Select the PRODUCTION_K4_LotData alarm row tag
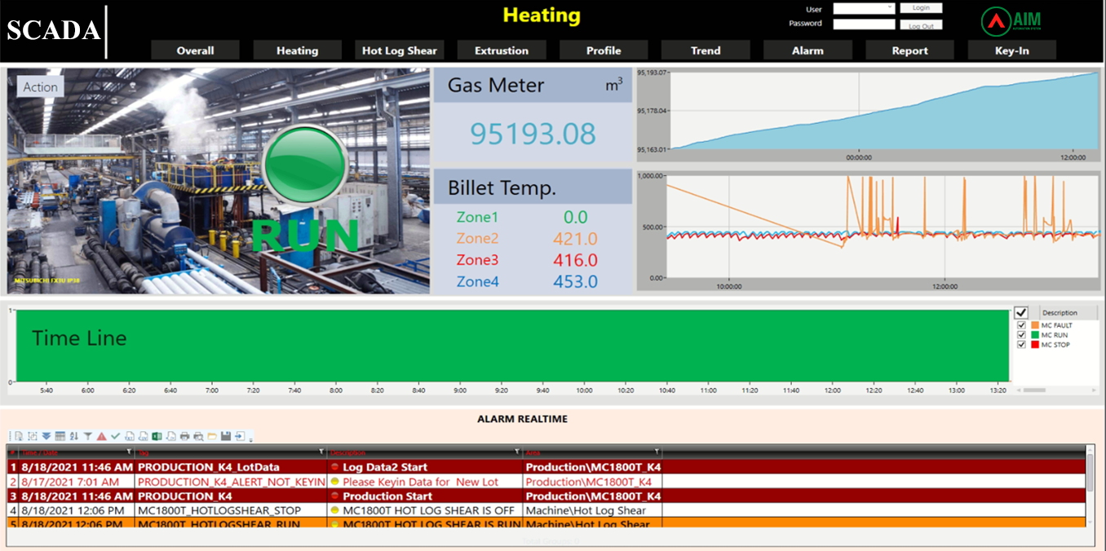Viewport: 1106px width, 551px height. click(x=209, y=467)
